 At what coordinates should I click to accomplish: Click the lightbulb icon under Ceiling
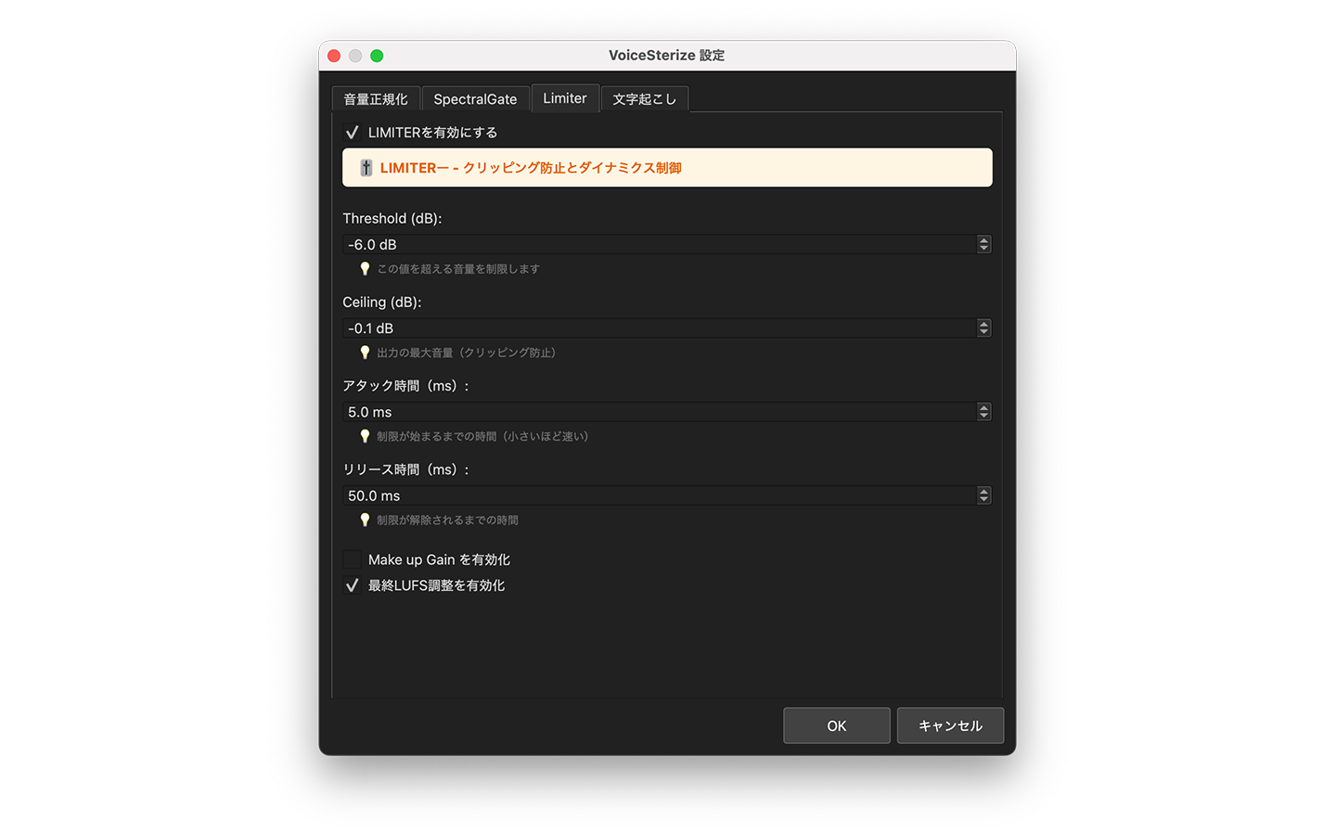[365, 353]
